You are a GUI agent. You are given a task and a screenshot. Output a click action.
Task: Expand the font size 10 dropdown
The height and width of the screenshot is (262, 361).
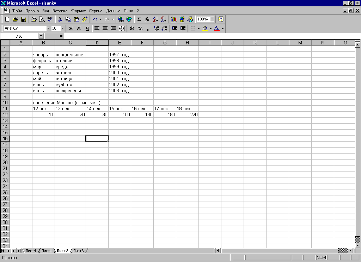[x=62, y=28]
